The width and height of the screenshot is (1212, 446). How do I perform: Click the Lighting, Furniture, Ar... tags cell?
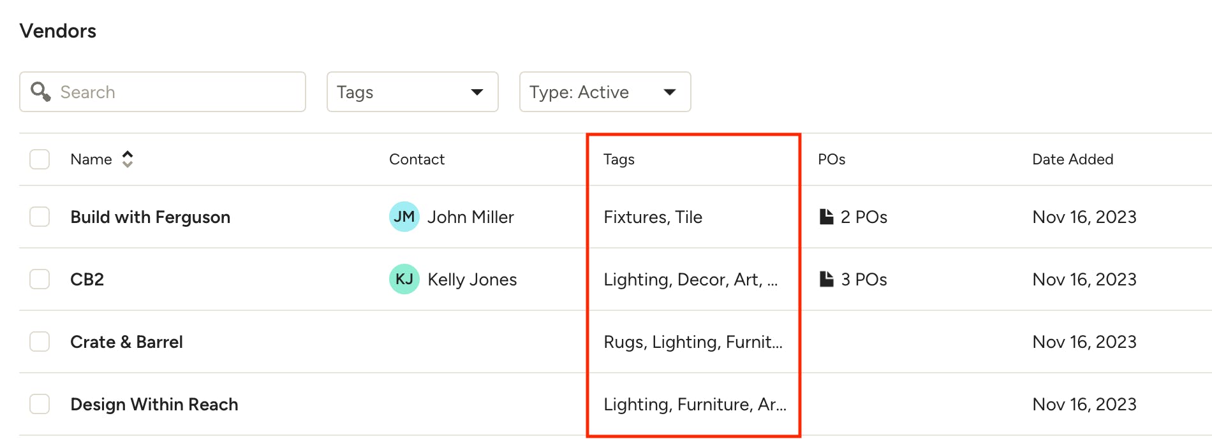695,404
